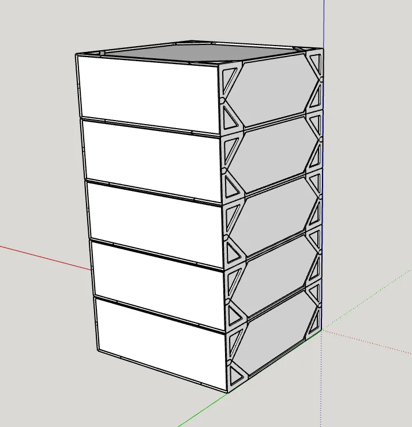Screen dimensions: 412x427
Task: Click the solid blue vertical axis above the model
Action: [x=324, y=24]
